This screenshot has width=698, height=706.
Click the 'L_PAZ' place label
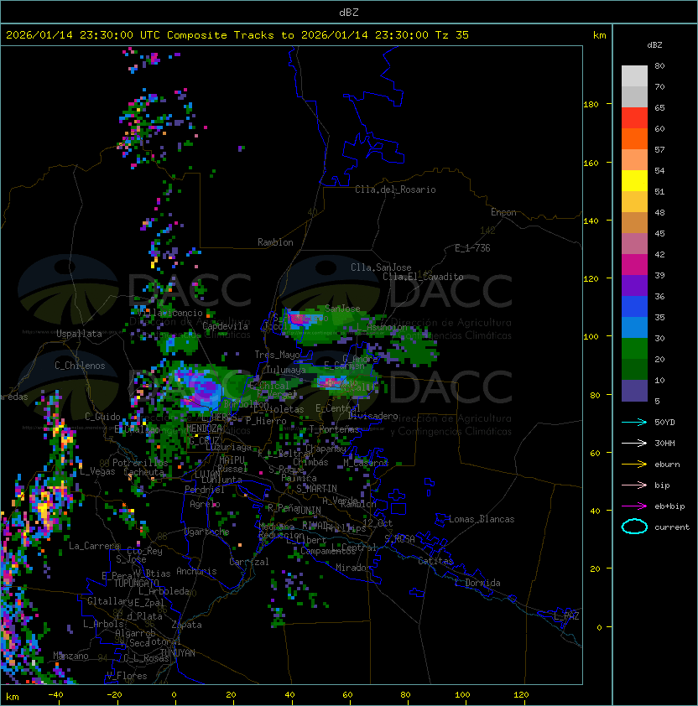(566, 616)
